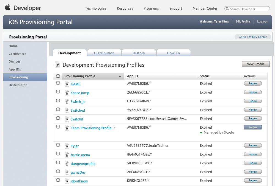This screenshot has height=186, width=275.
Task: Click the profile icon next to GAME
Action: pyautogui.click(x=67, y=84)
